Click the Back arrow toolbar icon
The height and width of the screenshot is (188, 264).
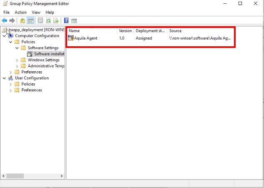click(x=5, y=20)
